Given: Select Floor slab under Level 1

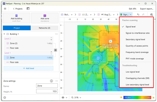Looking at the screenshot, I should [x=28, y=62].
